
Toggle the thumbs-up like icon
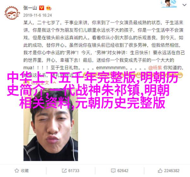pyautogui.click(x=160, y=171)
